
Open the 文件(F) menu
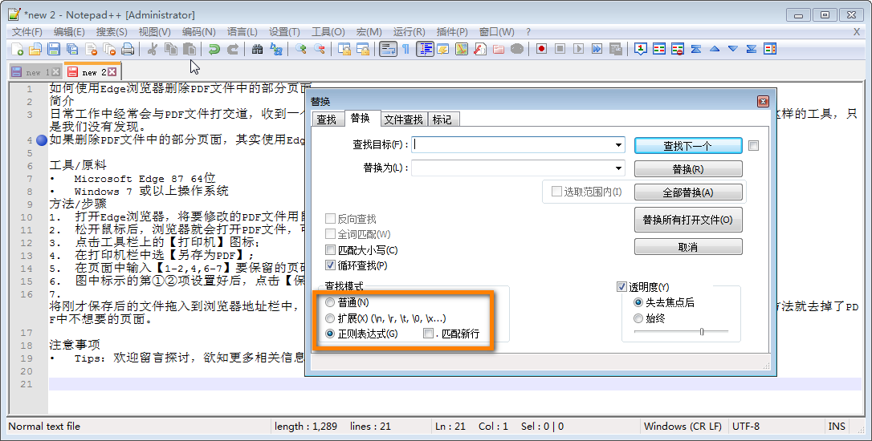[27, 32]
